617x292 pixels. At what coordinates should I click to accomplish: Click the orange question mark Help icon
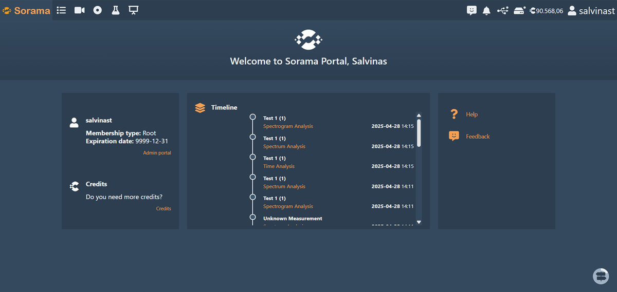[x=453, y=114]
